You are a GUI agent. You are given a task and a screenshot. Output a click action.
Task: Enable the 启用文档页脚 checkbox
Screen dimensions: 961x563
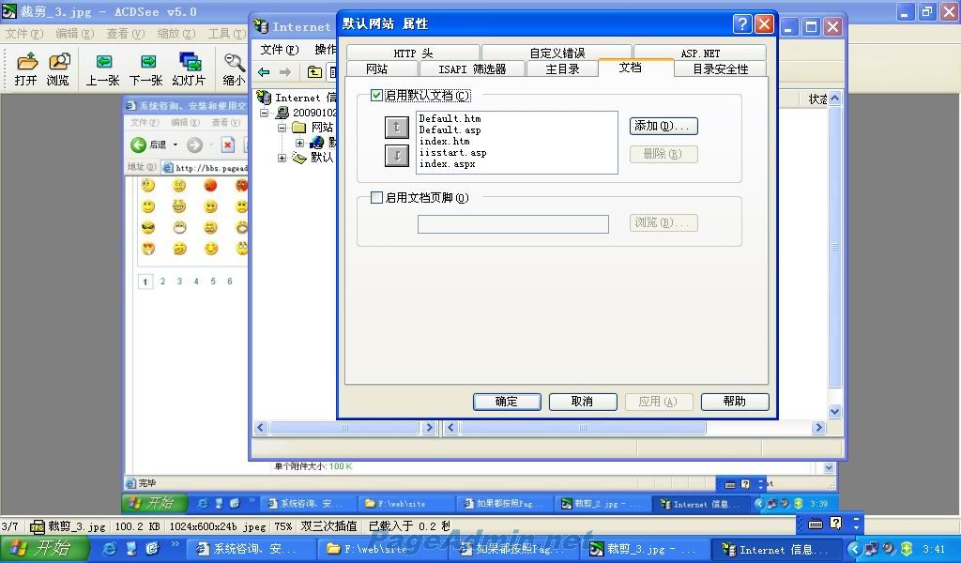(377, 198)
